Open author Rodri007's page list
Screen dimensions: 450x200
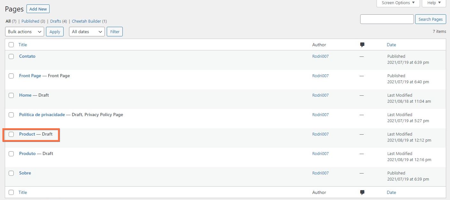pos(320,56)
